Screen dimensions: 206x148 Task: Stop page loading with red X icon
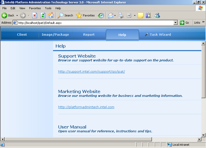[x=35, y=15]
